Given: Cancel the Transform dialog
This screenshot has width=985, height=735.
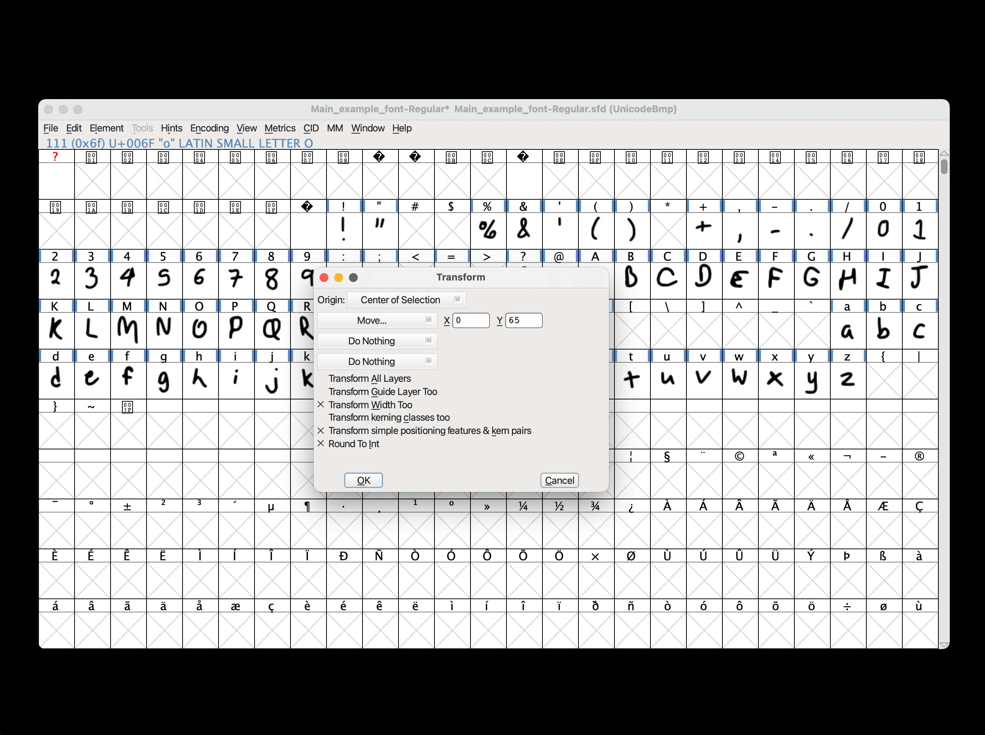Looking at the screenshot, I should click(x=559, y=481).
